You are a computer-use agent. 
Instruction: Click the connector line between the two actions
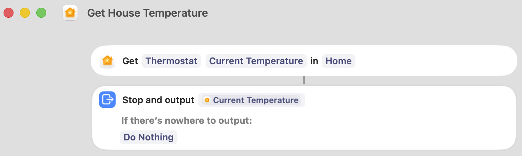pyautogui.click(x=304, y=80)
